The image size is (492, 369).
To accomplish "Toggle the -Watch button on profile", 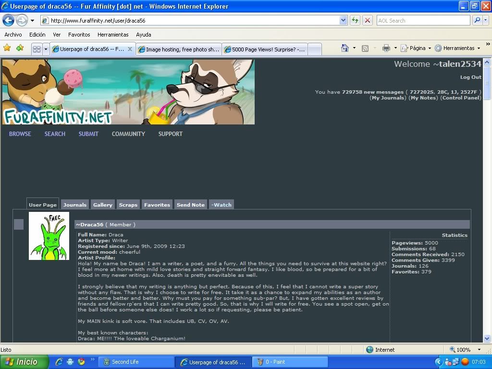I will point(221,205).
